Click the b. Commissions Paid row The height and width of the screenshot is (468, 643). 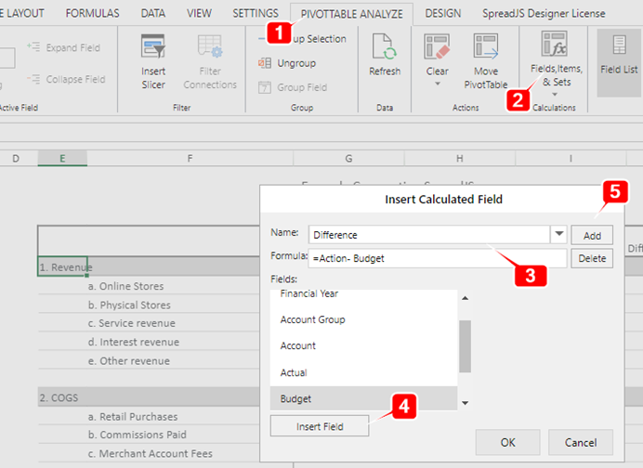click(149, 435)
